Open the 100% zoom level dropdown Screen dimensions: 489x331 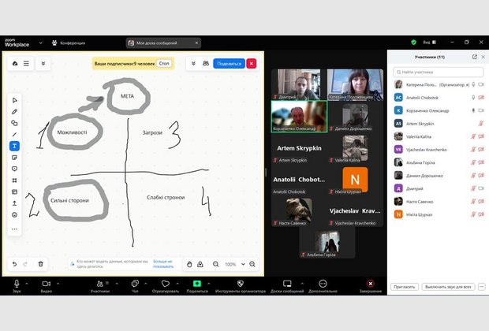click(x=234, y=264)
